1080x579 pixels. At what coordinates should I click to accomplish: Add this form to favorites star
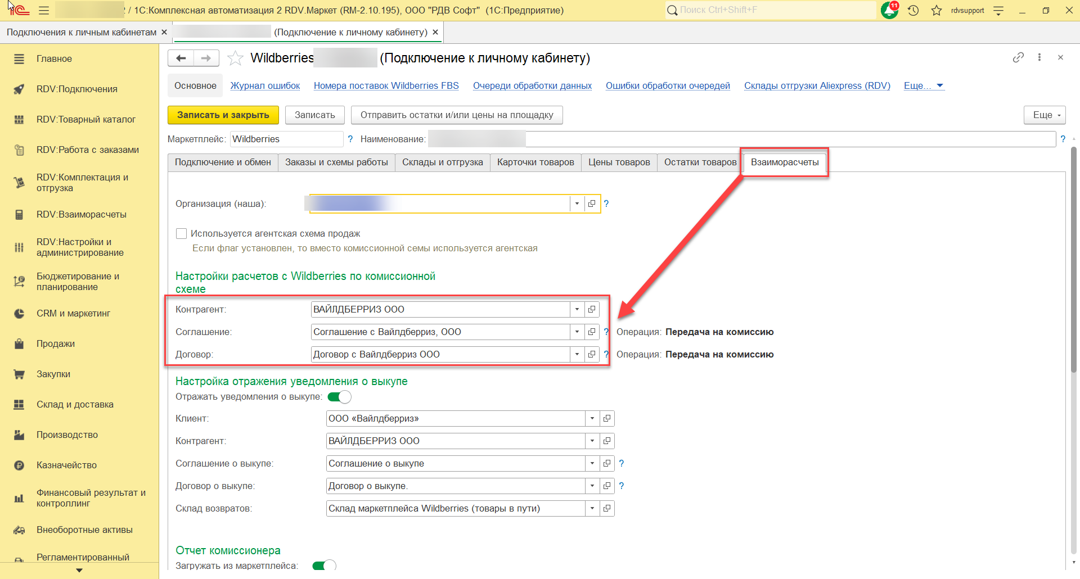pos(235,58)
